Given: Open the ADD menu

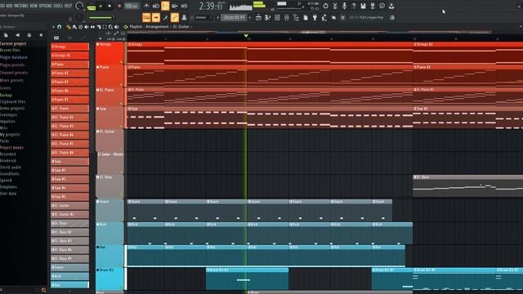Looking at the screenshot, I should (9, 6).
